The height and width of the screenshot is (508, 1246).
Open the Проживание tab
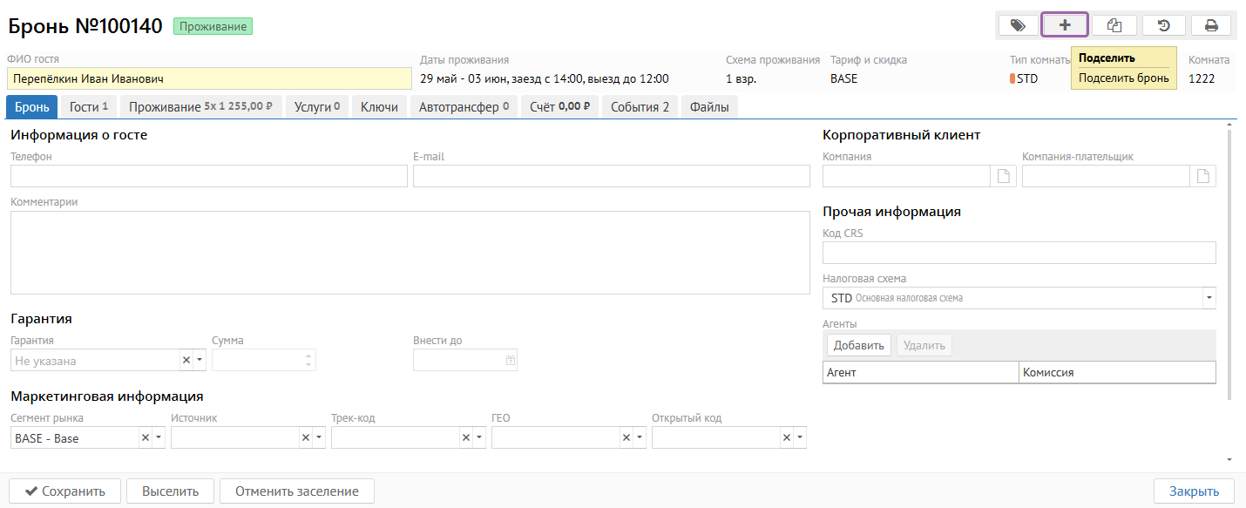tap(201, 107)
